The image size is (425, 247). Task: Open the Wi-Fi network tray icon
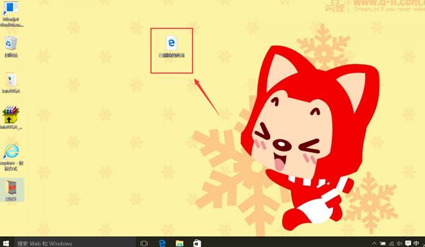coord(392,244)
